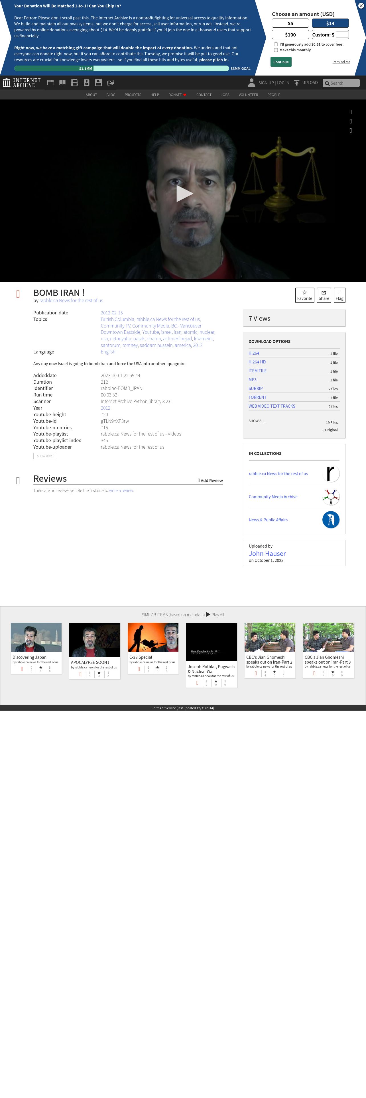Open the Audio speaker icon
366x1098 pixels.
tap(86, 83)
